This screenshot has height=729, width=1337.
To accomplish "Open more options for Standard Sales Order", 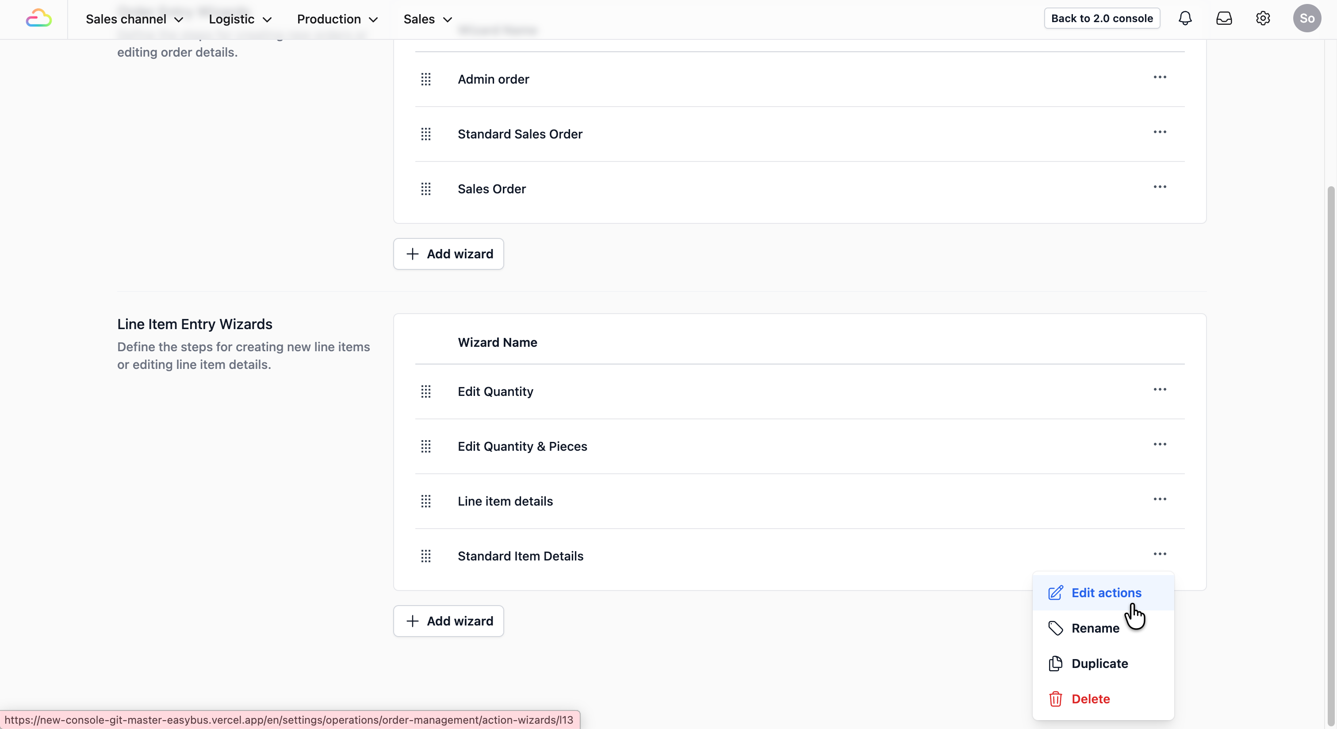I will (1160, 132).
